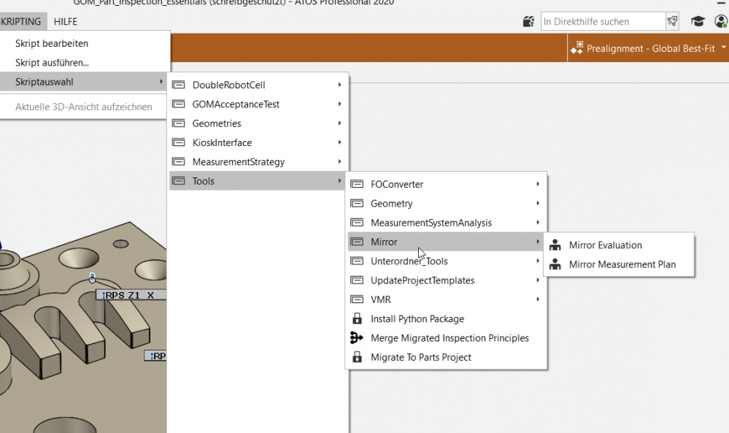The height and width of the screenshot is (433, 729).
Task: Click the package update icon beside the search box
Action: click(x=529, y=22)
